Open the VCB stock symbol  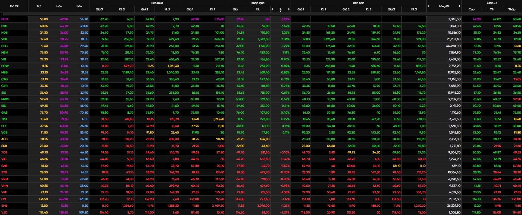coord(4,132)
